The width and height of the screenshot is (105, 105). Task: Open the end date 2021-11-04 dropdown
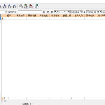click(x=101, y=12)
